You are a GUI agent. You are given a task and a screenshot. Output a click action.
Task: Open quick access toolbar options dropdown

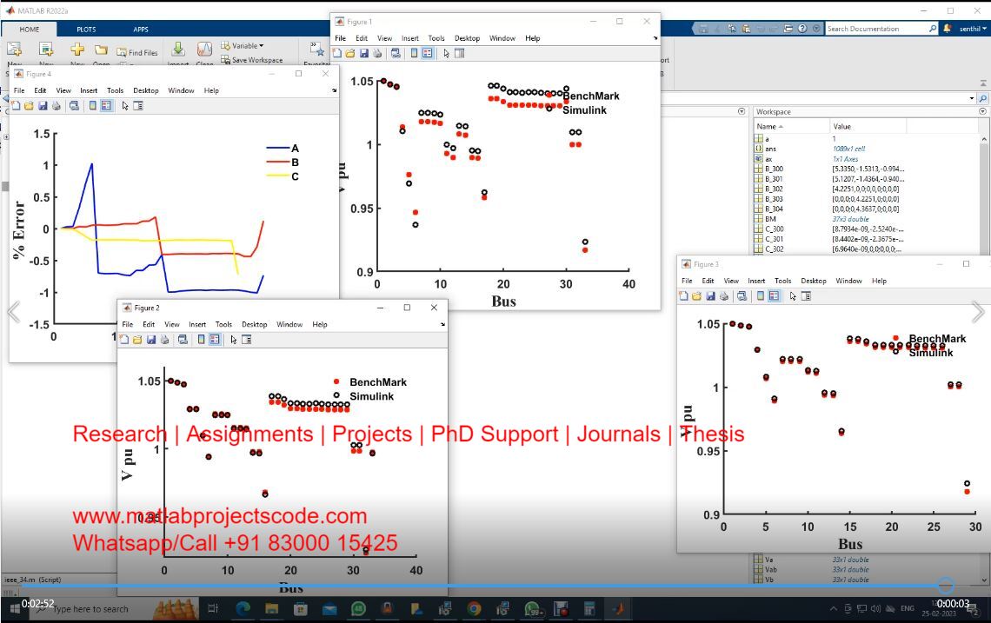(x=816, y=29)
